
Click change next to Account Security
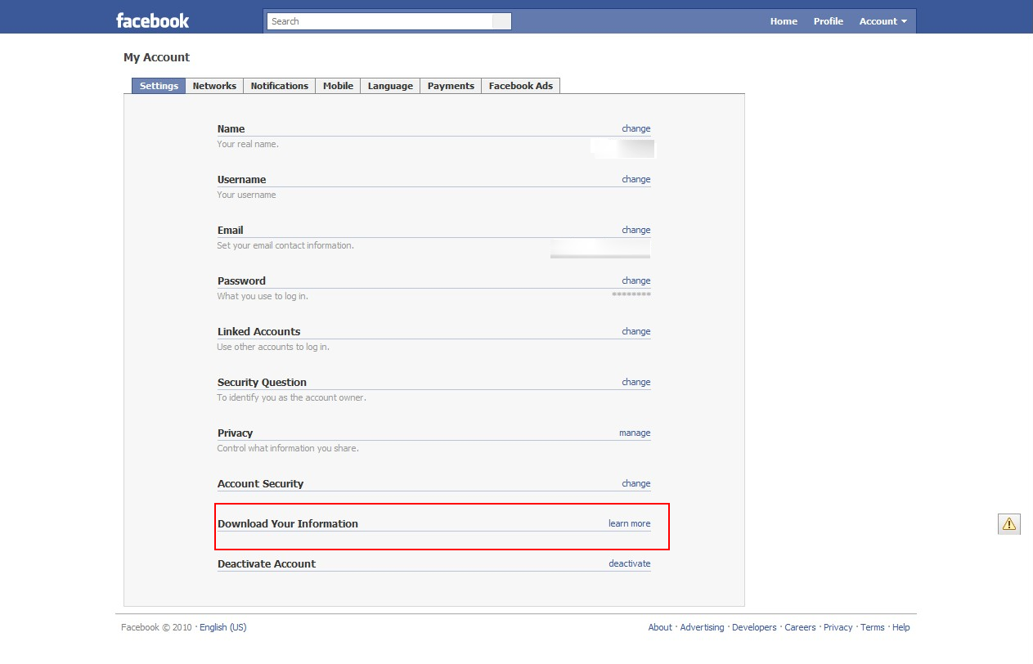(x=636, y=483)
